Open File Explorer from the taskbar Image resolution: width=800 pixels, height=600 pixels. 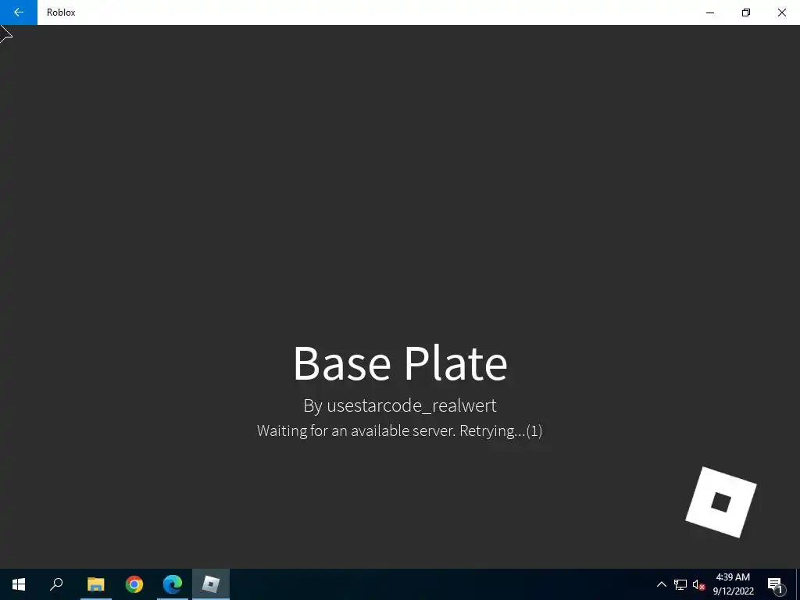(x=95, y=584)
